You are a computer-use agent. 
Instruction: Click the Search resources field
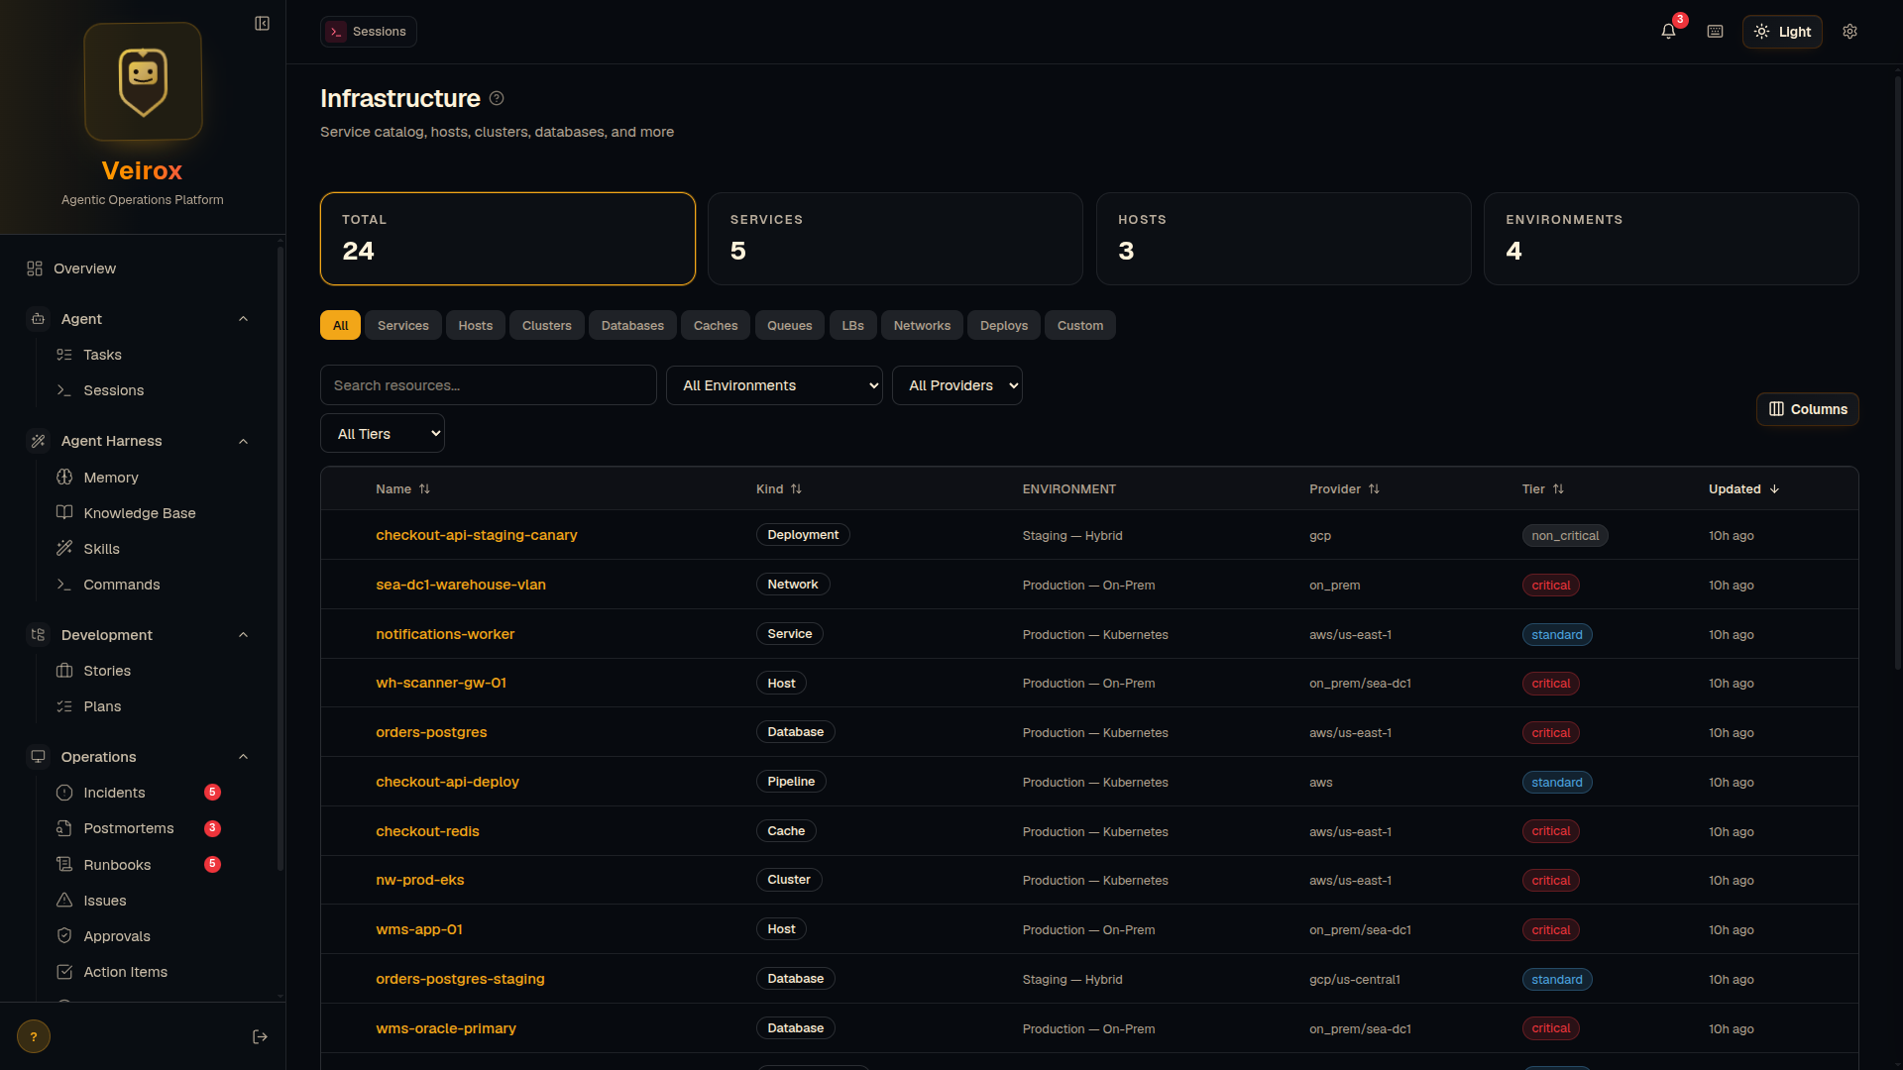(x=488, y=385)
